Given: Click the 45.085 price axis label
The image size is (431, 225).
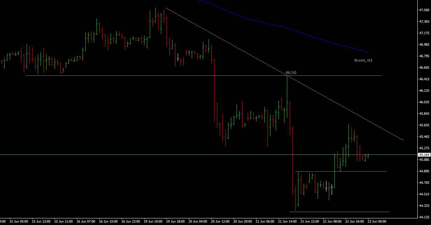Looking at the screenshot, I should pyautogui.click(x=424, y=160).
